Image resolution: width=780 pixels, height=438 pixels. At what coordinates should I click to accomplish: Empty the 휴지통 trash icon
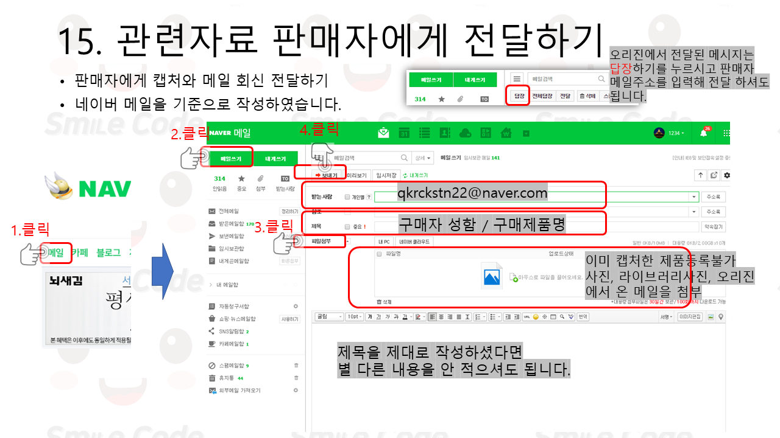[x=296, y=378]
